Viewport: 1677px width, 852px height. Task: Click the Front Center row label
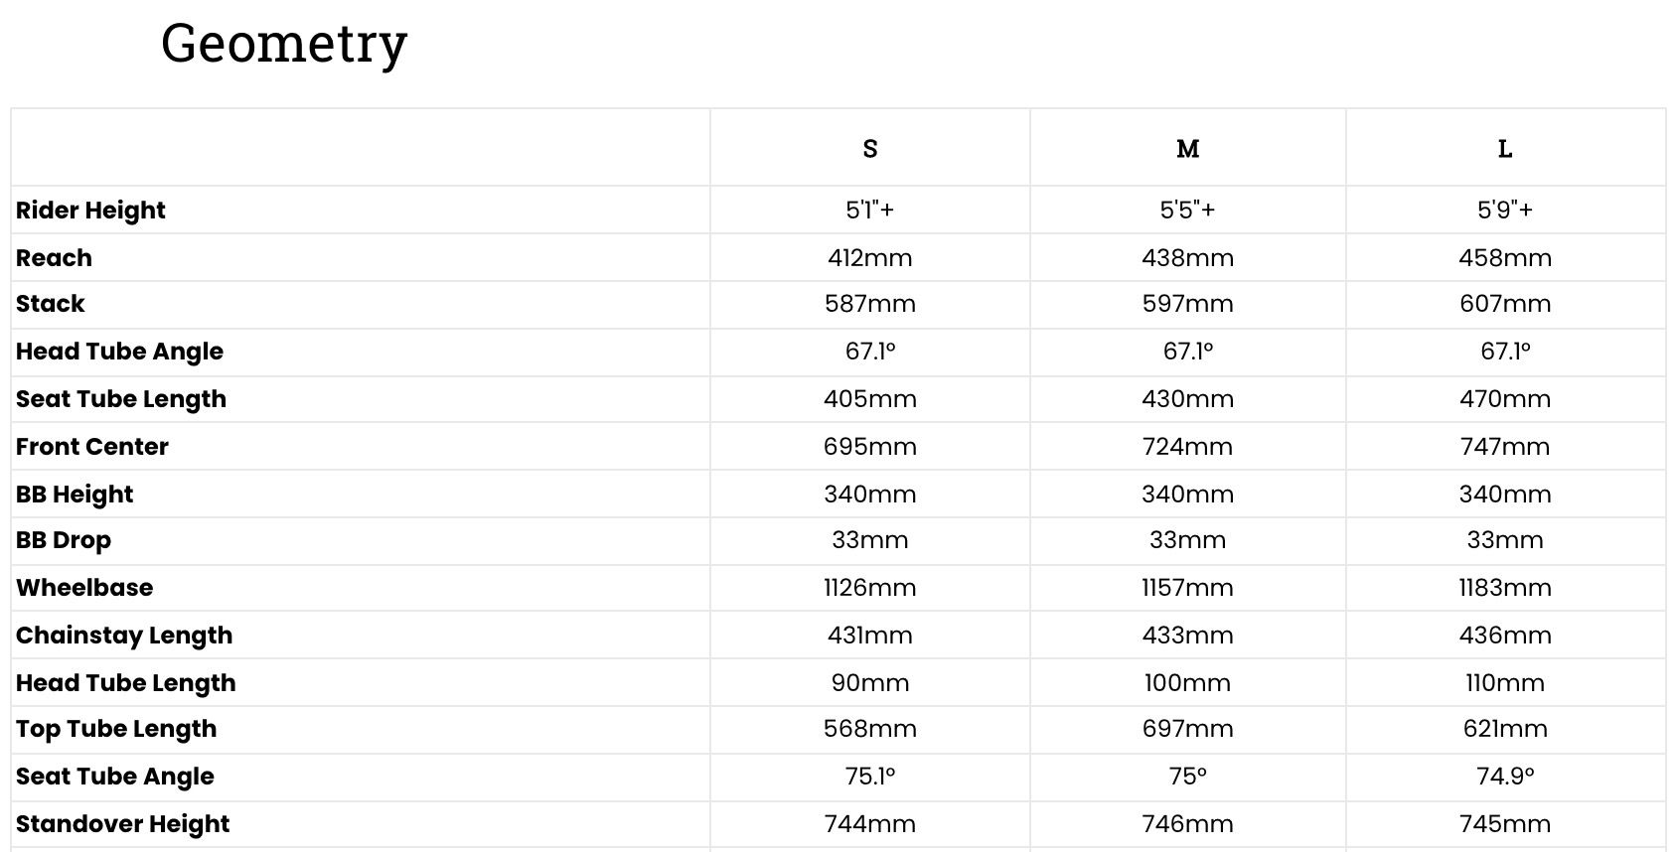click(x=92, y=447)
